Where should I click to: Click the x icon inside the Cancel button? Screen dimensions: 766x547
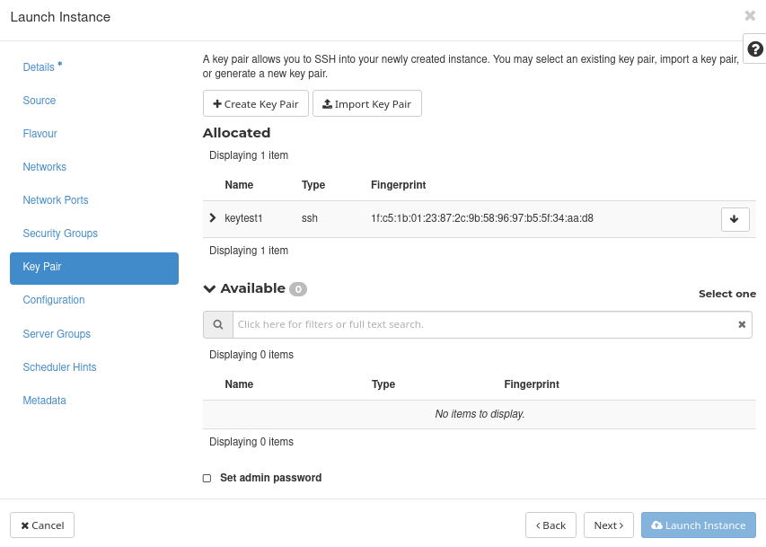(x=25, y=525)
